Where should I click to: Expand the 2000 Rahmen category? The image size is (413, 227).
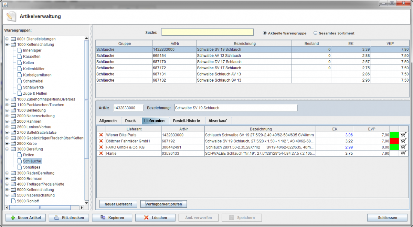pyautogui.click(x=7, y=121)
